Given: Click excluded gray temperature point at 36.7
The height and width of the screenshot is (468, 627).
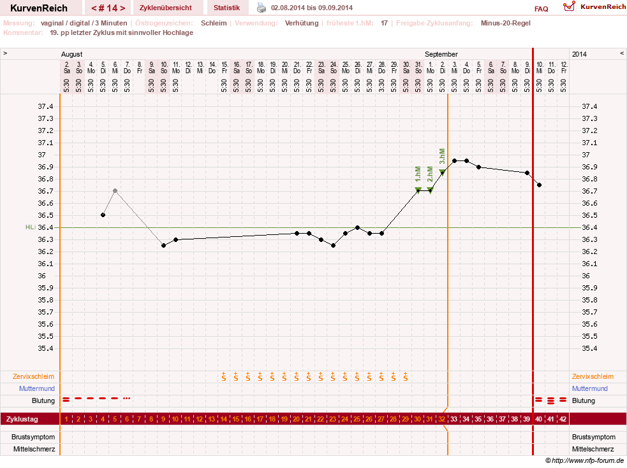Looking at the screenshot, I should (115, 191).
